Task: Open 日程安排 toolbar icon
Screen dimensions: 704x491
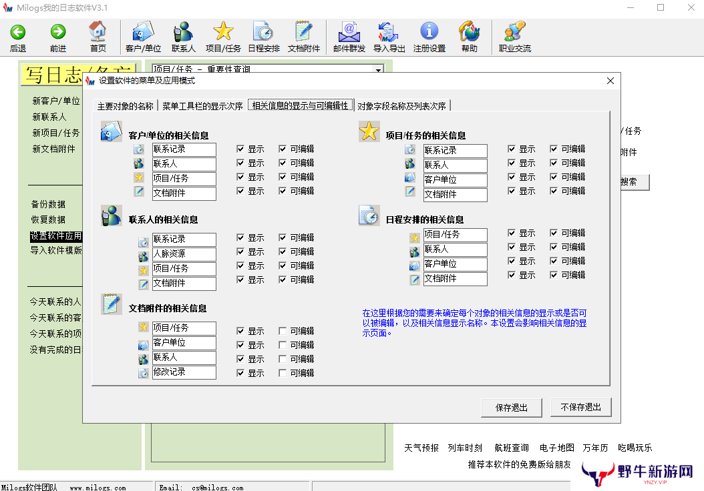Action: 264,31
